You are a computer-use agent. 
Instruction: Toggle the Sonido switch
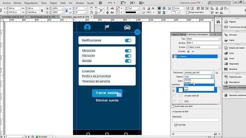pos(128,61)
